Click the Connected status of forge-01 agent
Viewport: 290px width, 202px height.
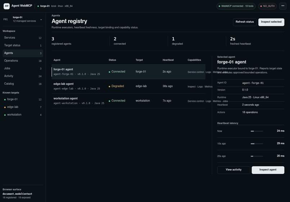pos(117,71)
